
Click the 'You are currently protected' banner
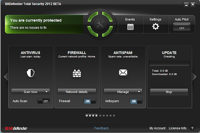click(x=36, y=20)
